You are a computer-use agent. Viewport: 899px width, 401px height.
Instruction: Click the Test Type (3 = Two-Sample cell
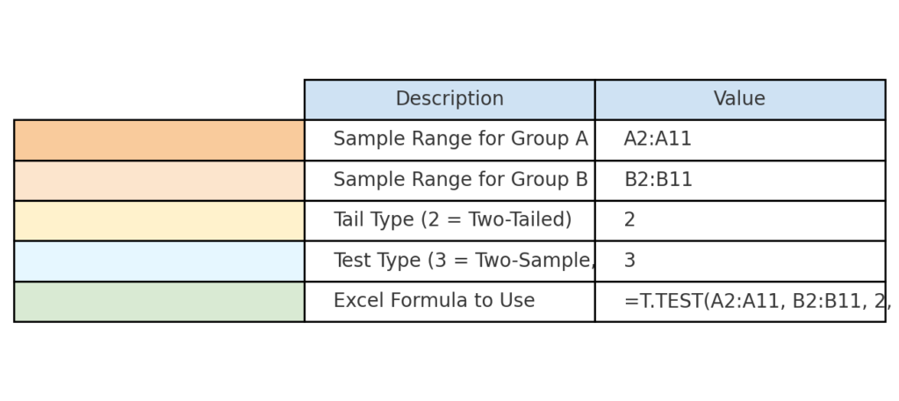(x=449, y=261)
